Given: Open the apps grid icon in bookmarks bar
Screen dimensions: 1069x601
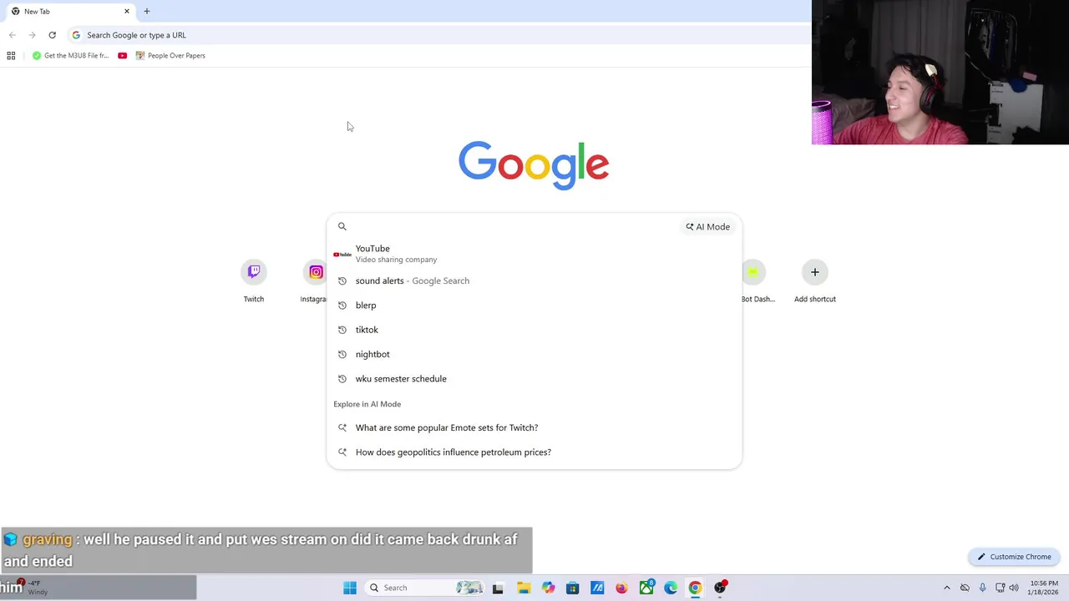Looking at the screenshot, I should click(11, 55).
